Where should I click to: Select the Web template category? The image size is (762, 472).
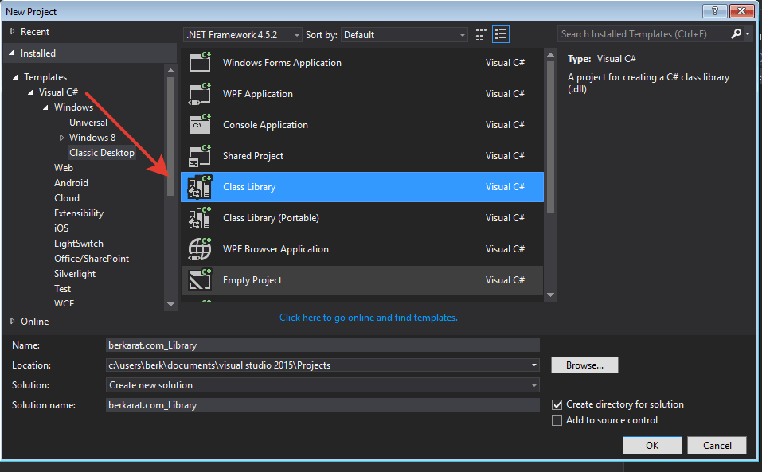[63, 167]
